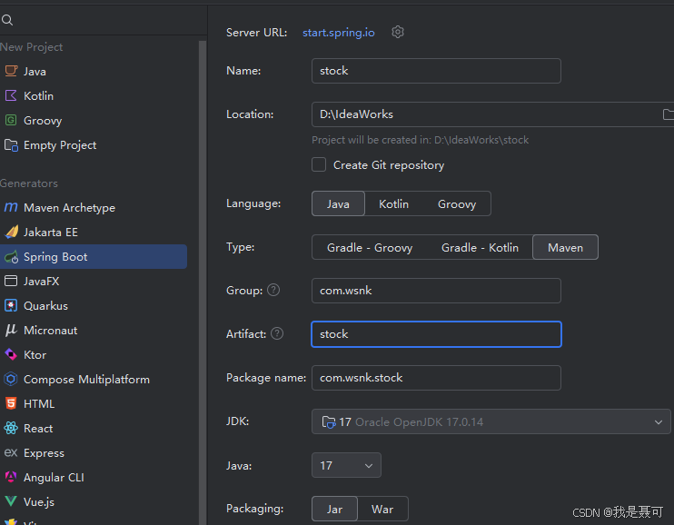
Task: Show help for Group field
Action: click(273, 290)
